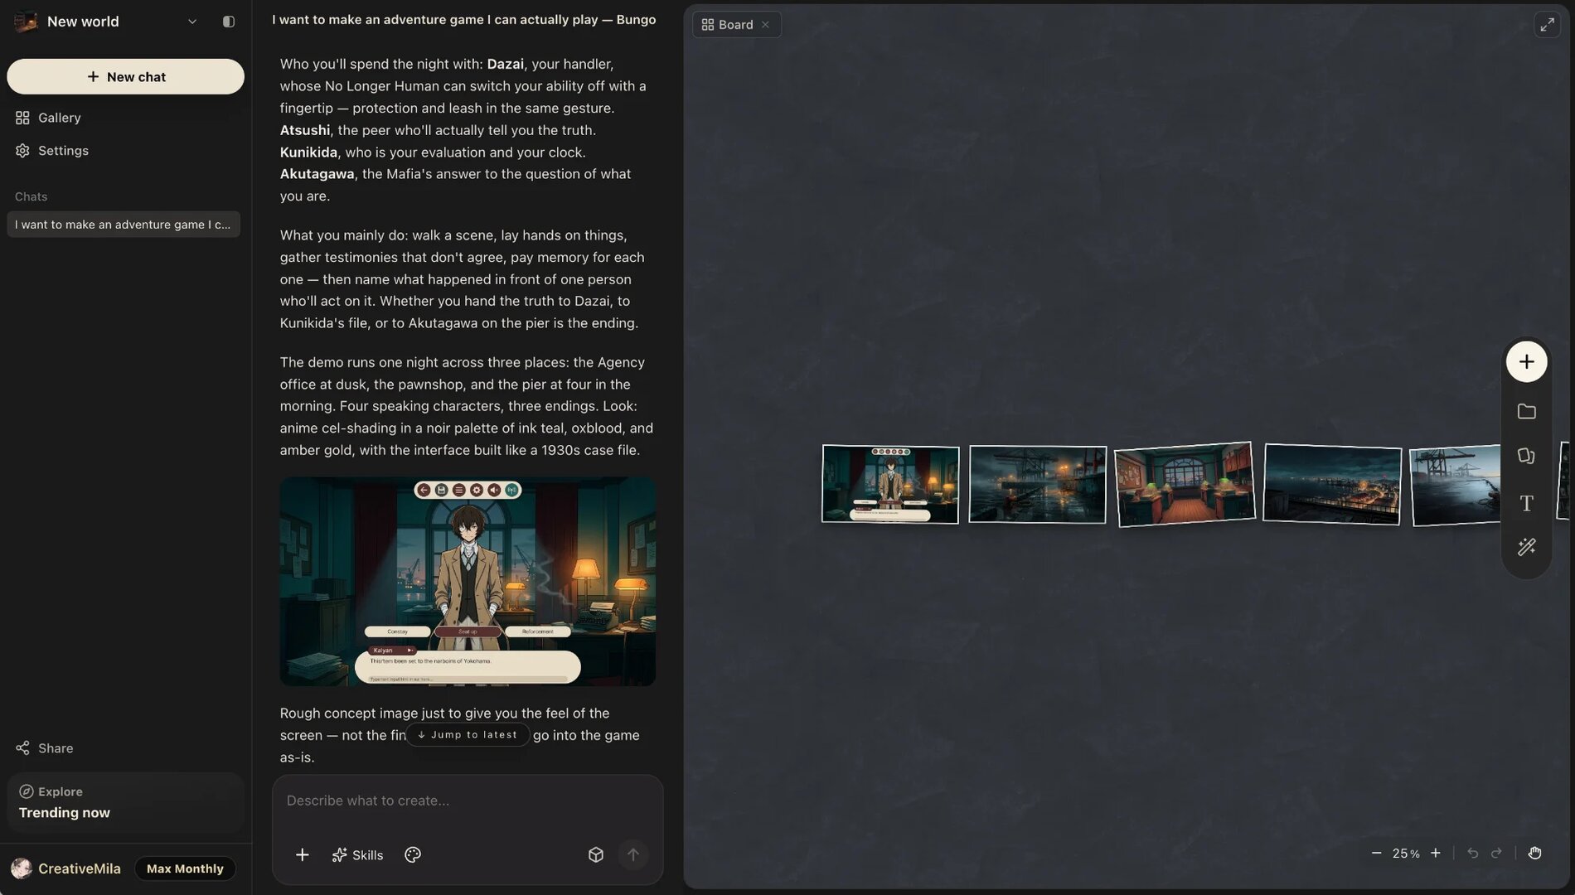
Task: Zoom in the board with plus
Action: (x=1436, y=853)
